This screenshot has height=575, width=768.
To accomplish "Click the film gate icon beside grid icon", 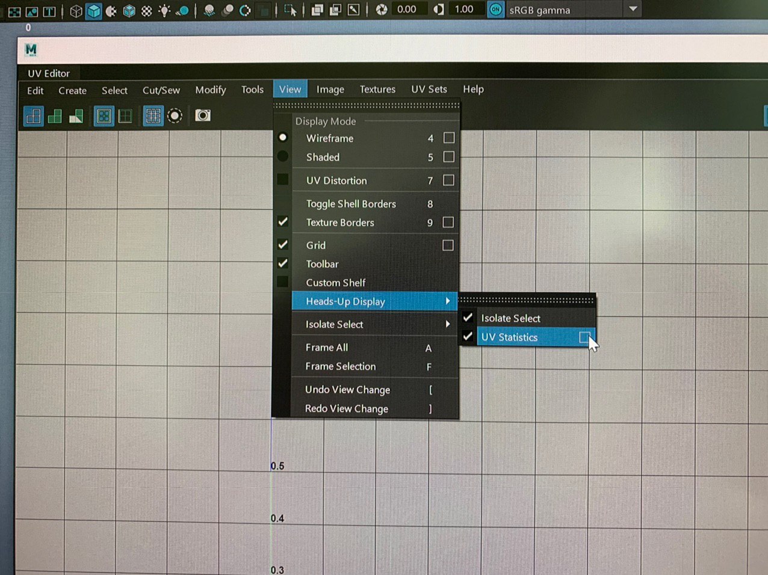I will [32, 11].
